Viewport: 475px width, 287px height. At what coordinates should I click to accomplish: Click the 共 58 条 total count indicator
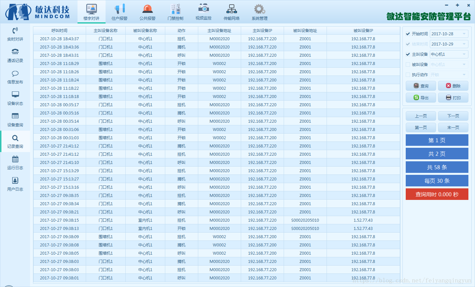437,167
